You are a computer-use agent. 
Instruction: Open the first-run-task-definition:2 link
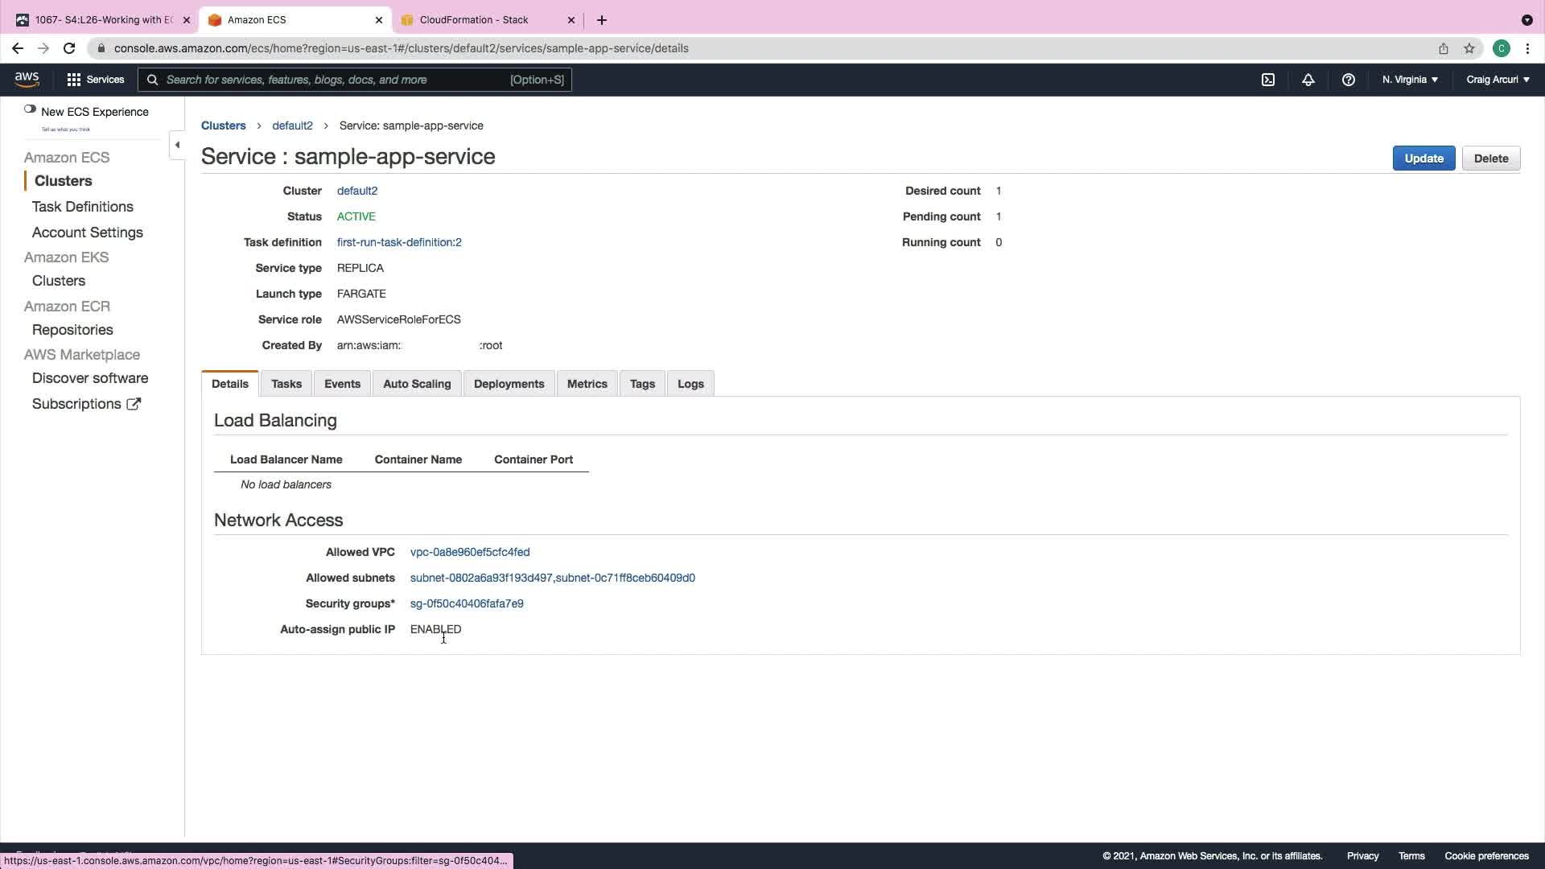point(399,242)
